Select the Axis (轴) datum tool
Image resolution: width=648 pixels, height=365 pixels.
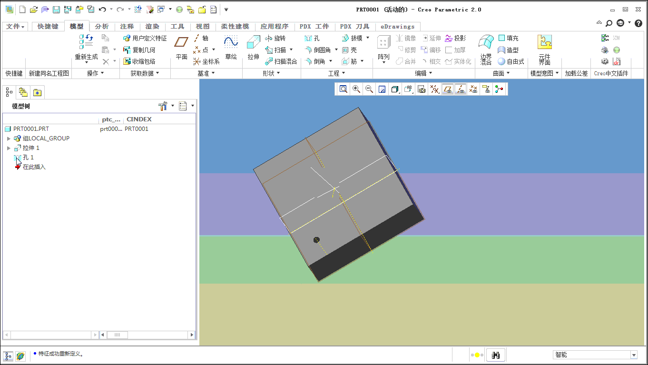pos(201,38)
